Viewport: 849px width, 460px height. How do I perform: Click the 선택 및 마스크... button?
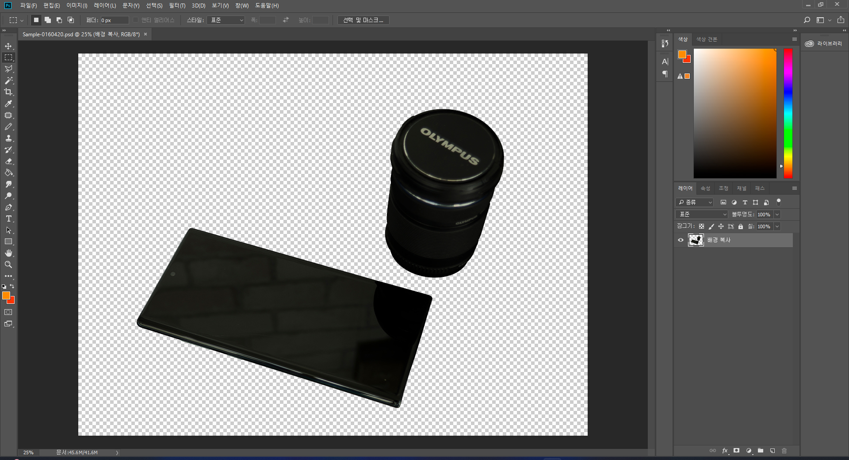pos(363,20)
